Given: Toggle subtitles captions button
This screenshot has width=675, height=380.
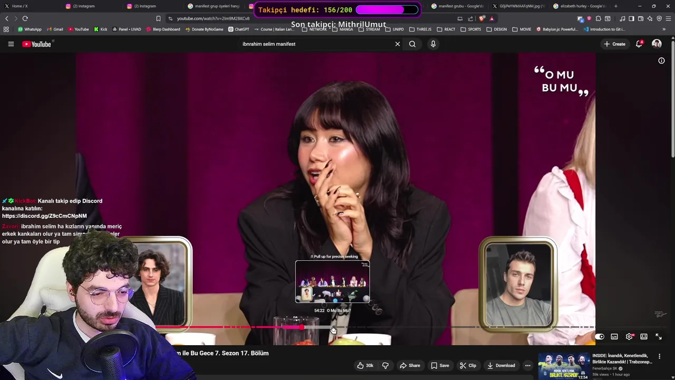Looking at the screenshot, I should (x=614, y=337).
